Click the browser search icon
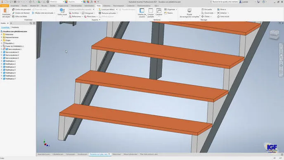Screen dimensions: 284x160 pyautogui.click(x=31, y=23)
